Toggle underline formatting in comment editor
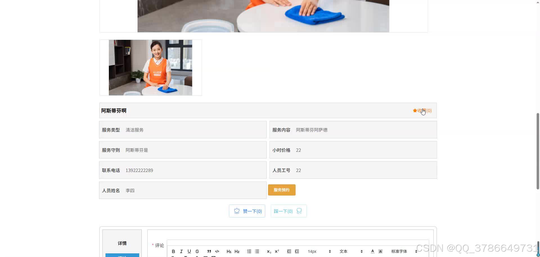This screenshot has width=540, height=257. 189,251
